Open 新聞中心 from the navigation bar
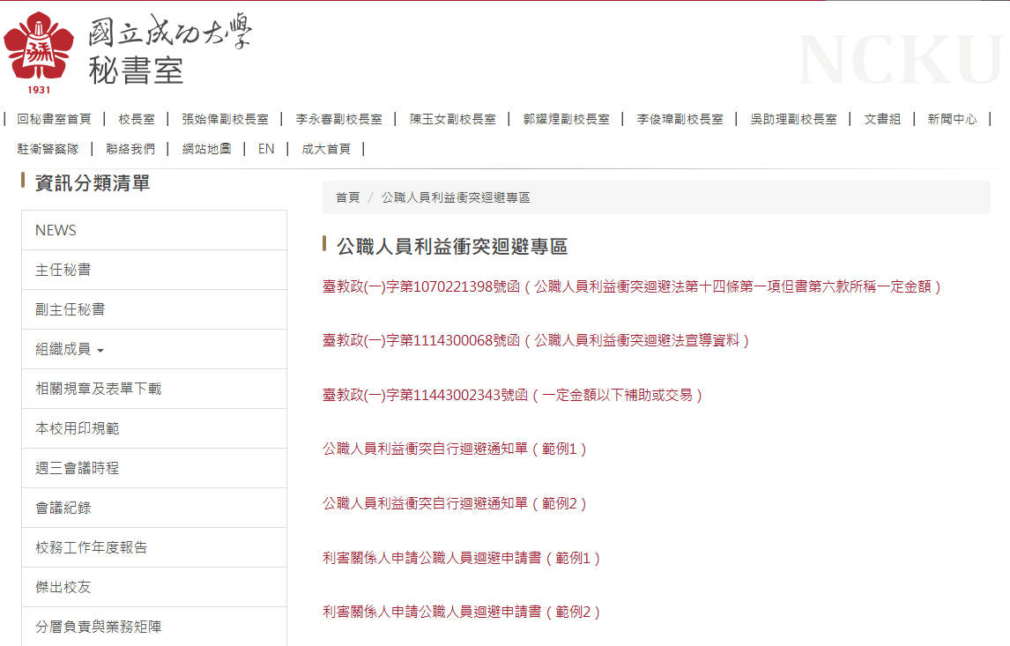 tap(952, 119)
